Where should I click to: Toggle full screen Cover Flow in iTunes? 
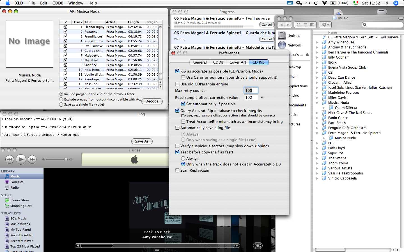(258, 246)
